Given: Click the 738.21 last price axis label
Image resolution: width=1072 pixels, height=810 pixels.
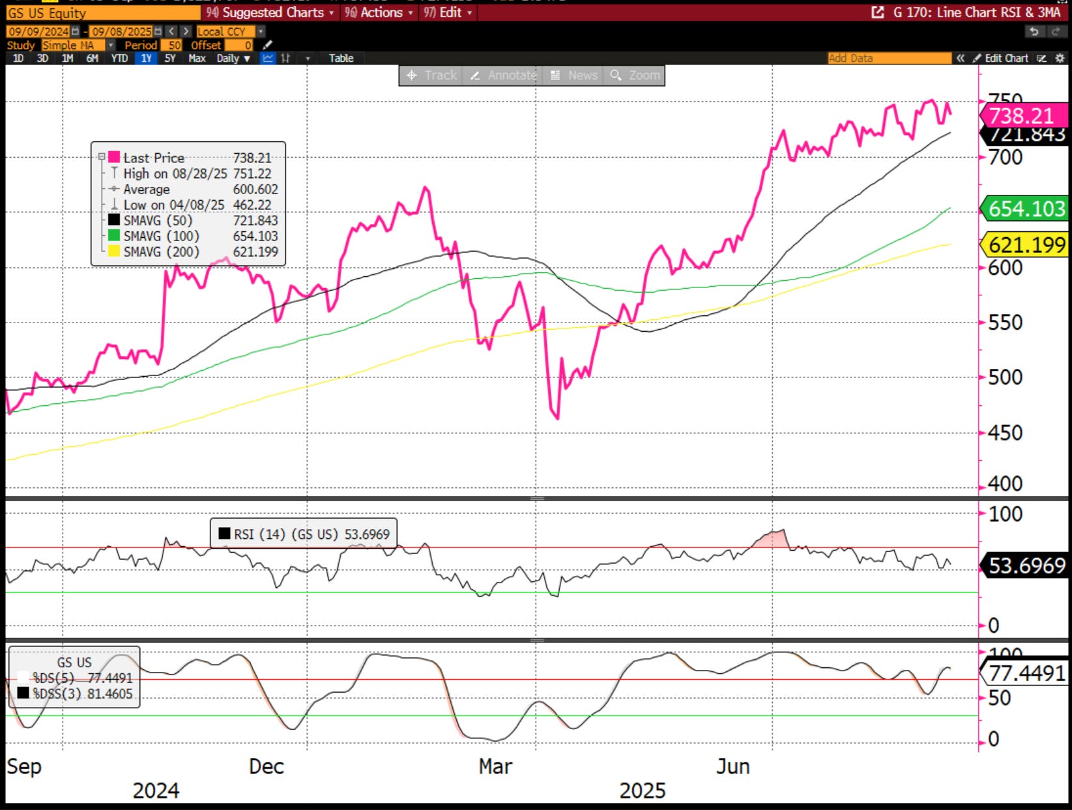Looking at the screenshot, I should [x=1024, y=116].
